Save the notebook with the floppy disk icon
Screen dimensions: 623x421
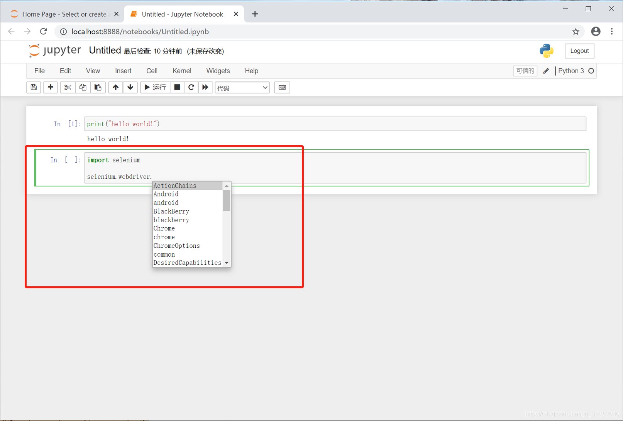point(34,87)
